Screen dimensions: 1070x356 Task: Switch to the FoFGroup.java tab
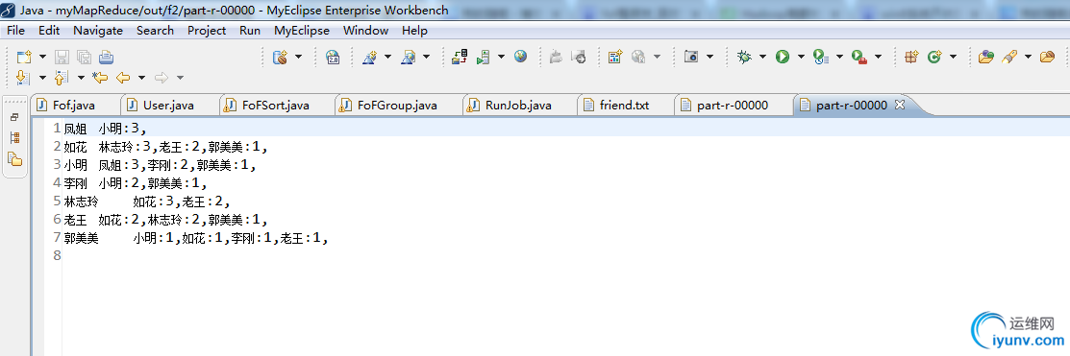pos(397,106)
